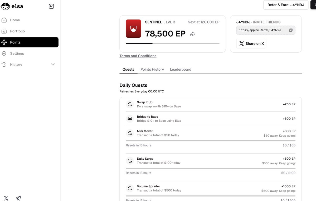The width and height of the screenshot is (316, 201).
Task: Switch to the Leaderboard tab
Action: point(181,70)
